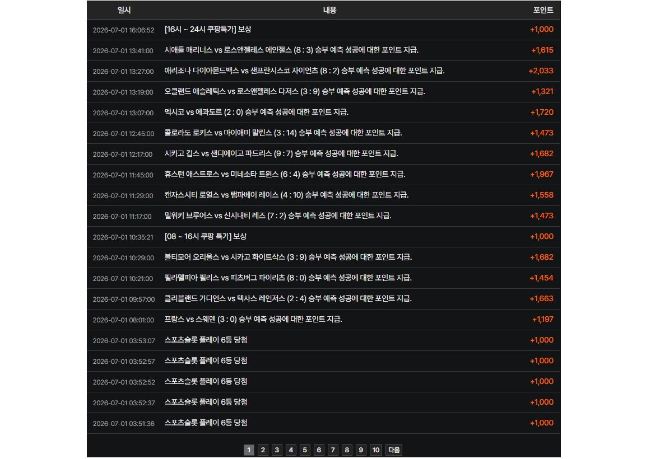Select the 시애틀 매리너스 vs 로스앤젤레스 에인절스 row
This screenshot has height=459, width=660.
324,50
